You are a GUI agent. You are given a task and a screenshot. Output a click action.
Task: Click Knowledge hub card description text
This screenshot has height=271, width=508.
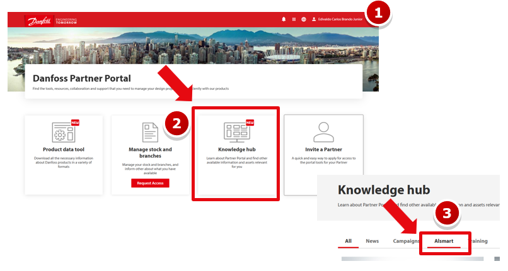pyautogui.click(x=237, y=162)
